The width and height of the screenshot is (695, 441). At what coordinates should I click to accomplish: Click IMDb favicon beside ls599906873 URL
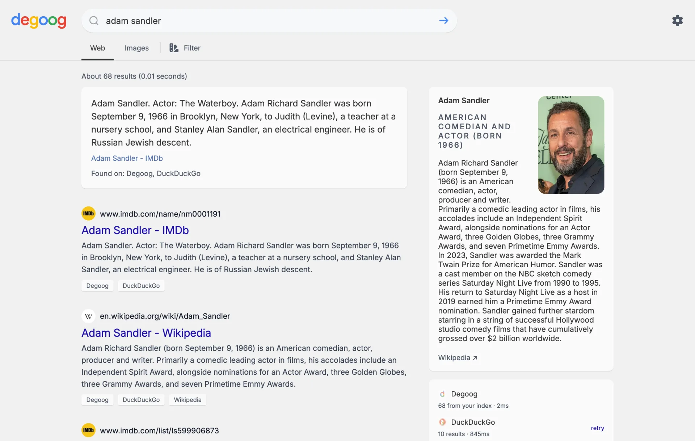(88, 430)
